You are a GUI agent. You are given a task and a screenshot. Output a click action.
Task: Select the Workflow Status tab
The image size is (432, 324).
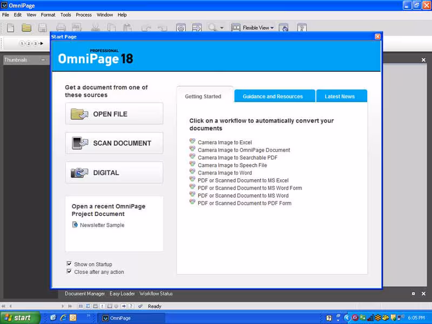click(x=156, y=294)
